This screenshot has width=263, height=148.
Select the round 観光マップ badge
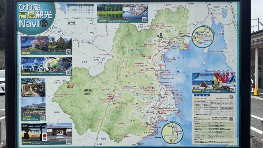tap(44, 23)
